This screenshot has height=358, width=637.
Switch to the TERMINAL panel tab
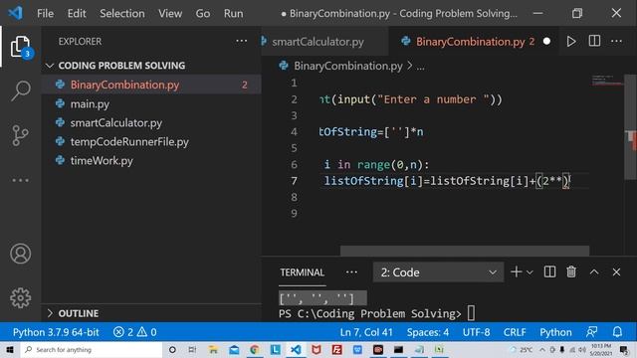[302, 272]
